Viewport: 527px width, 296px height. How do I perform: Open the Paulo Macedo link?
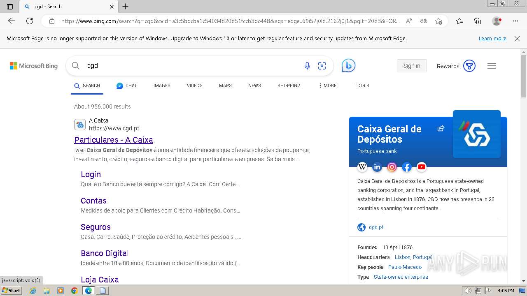[x=405, y=267]
